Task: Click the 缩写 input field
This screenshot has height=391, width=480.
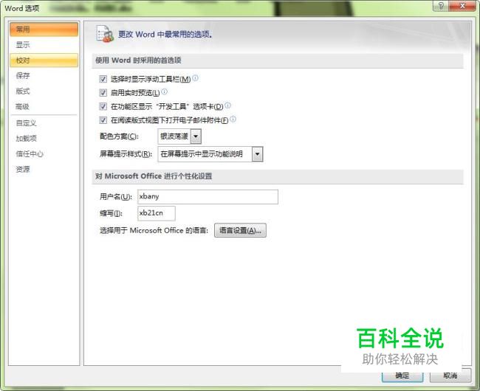Action: point(157,213)
